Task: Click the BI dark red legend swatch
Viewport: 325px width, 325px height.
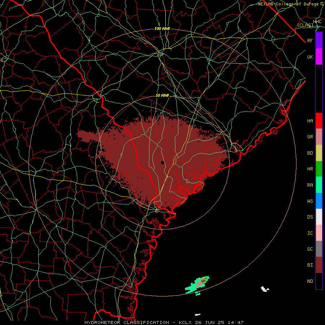Action: pyautogui.click(x=319, y=265)
